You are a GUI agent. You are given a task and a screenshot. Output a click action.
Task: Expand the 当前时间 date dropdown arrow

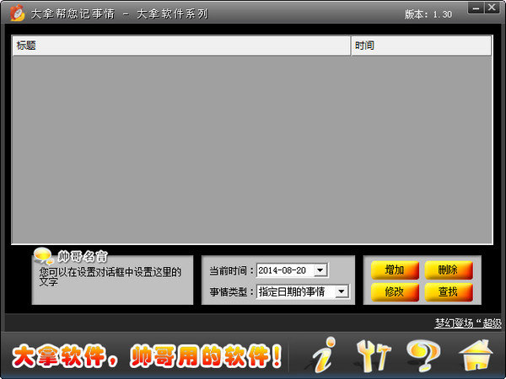click(320, 270)
